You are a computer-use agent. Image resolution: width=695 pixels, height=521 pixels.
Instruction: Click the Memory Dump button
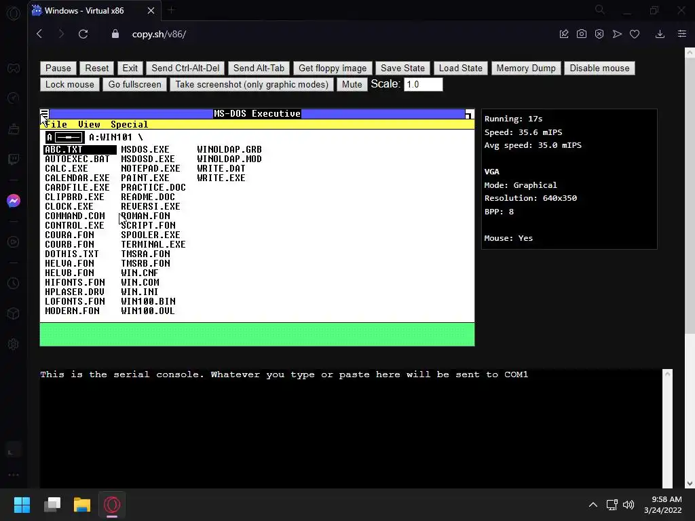(x=526, y=69)
